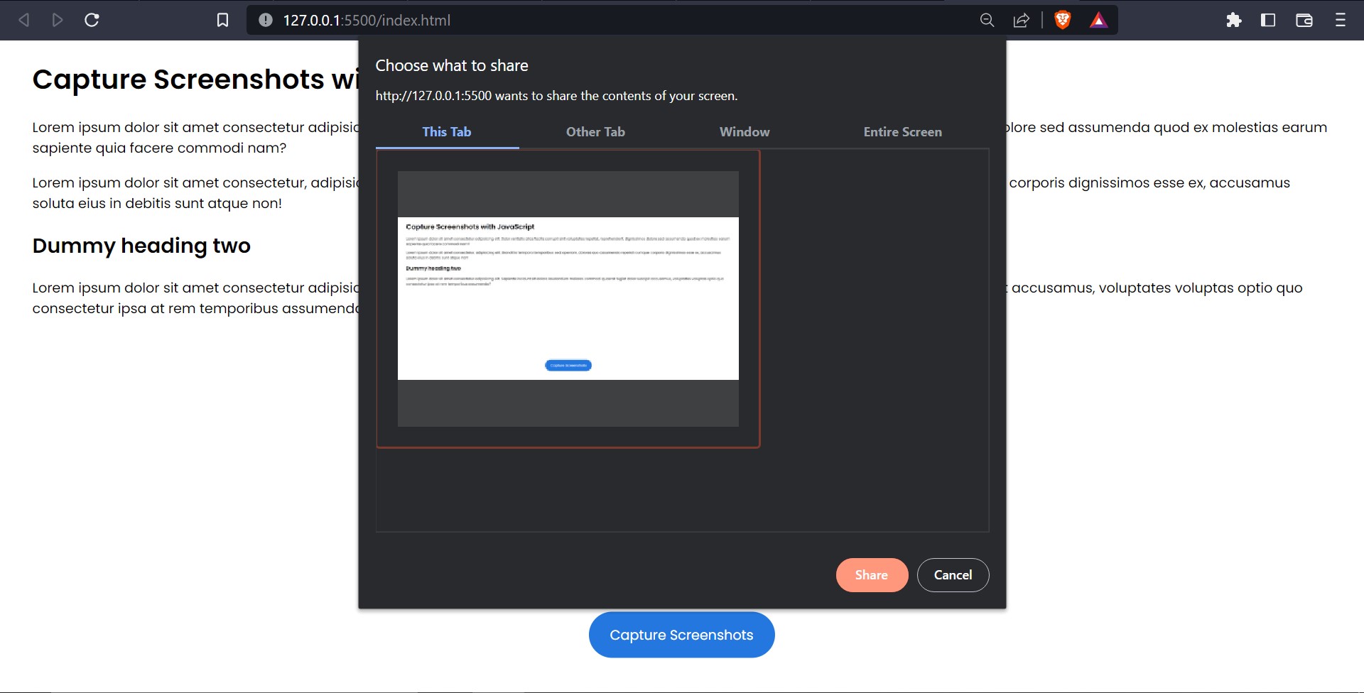
Task: Open Brave Rewards triangle icon
Action: pyautogui.click(x=1099, y=20)
